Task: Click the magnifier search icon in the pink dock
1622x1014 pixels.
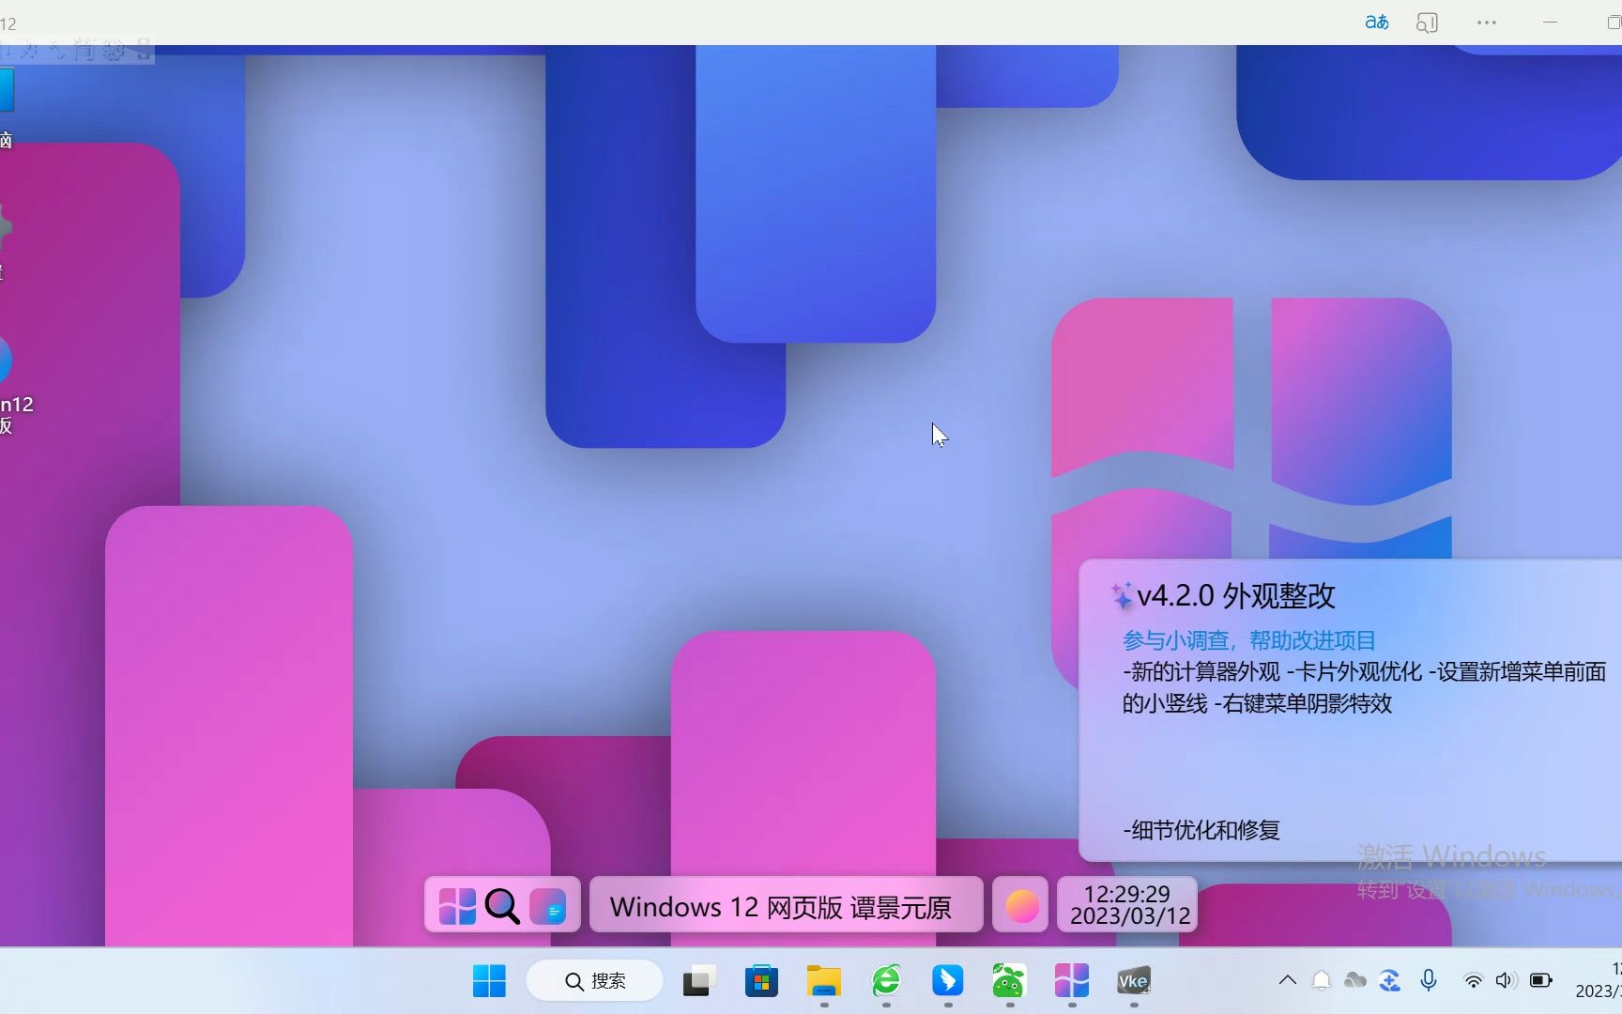Action: [502, 906]
